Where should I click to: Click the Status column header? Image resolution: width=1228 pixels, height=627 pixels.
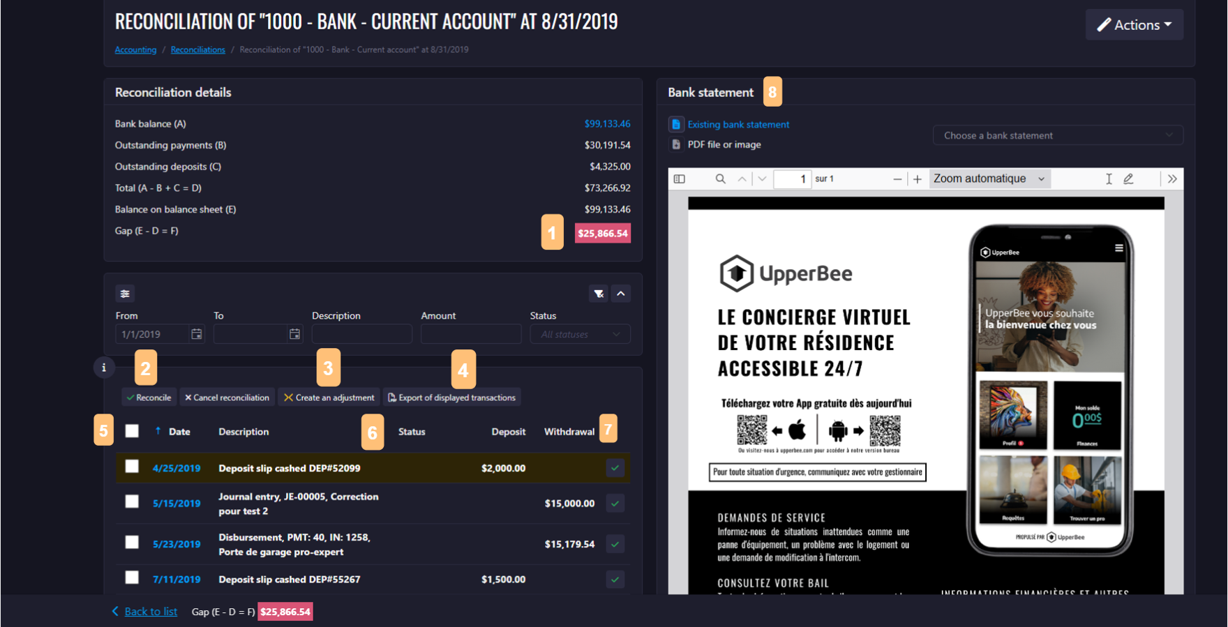coord(412,432)
